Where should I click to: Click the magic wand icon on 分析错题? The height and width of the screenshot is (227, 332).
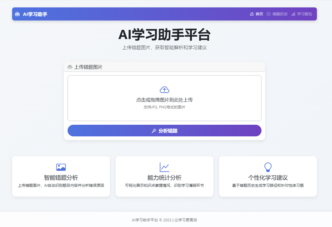[154, 131]
